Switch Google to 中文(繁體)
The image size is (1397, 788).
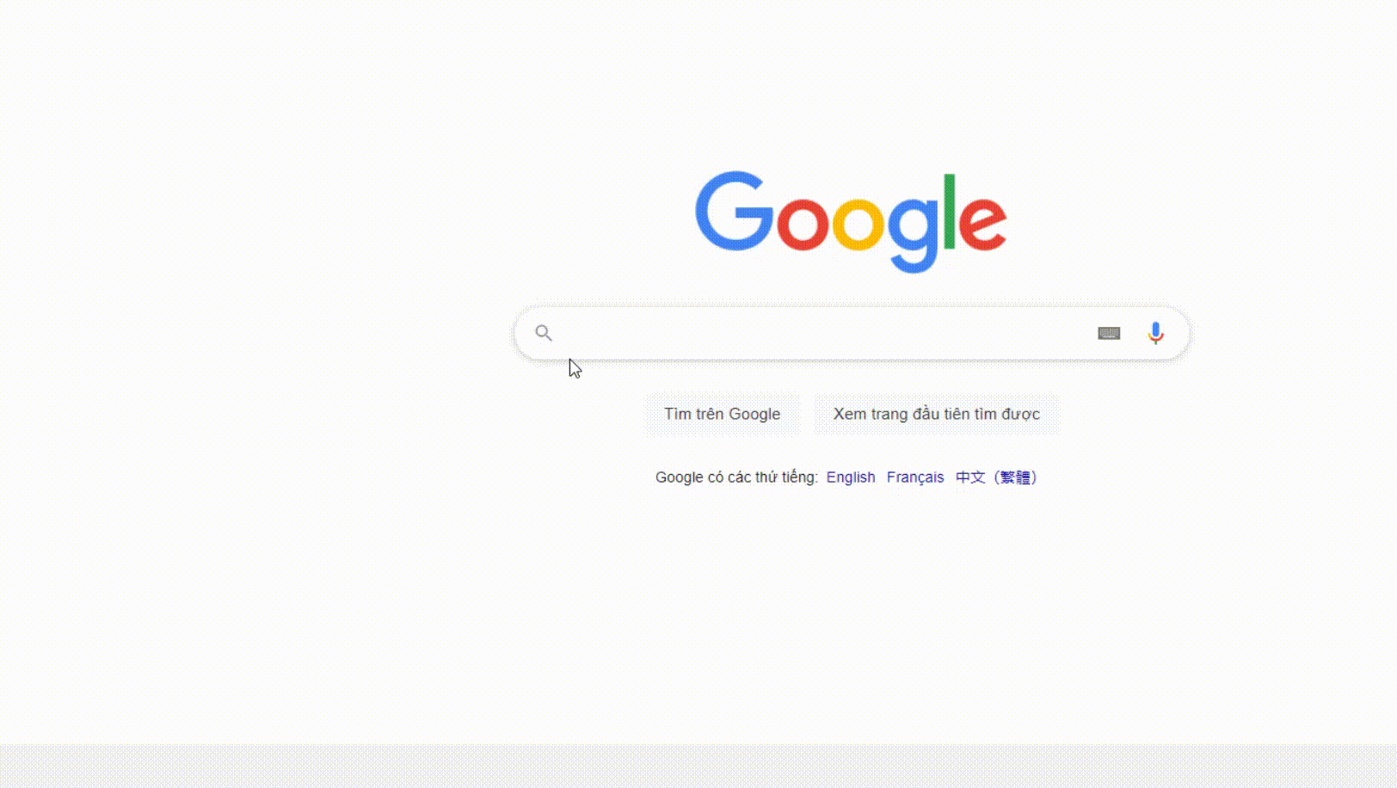(x=997, y=477)
